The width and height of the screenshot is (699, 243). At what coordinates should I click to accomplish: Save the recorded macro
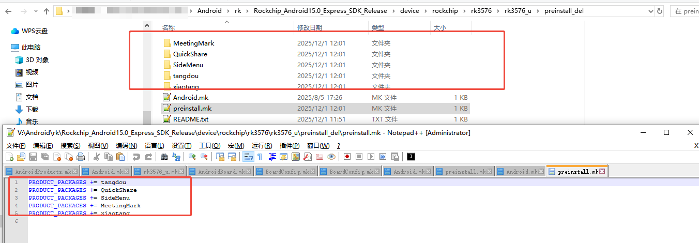pos(394,157)
